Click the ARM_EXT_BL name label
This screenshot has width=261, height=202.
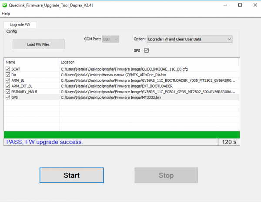22,86
